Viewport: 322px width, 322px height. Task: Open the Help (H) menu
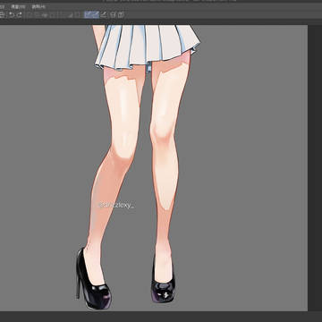(x=38, y=6)
